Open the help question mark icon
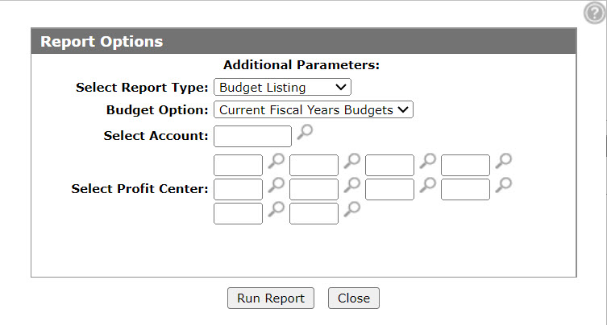The height and width of the screenshot is (325, 607). click(x=595, y=13)
